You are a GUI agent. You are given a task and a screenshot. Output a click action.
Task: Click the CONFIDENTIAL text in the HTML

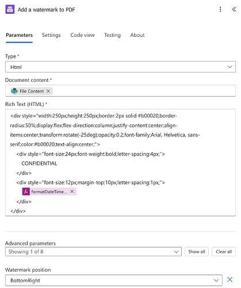click(x=39, y=164)
